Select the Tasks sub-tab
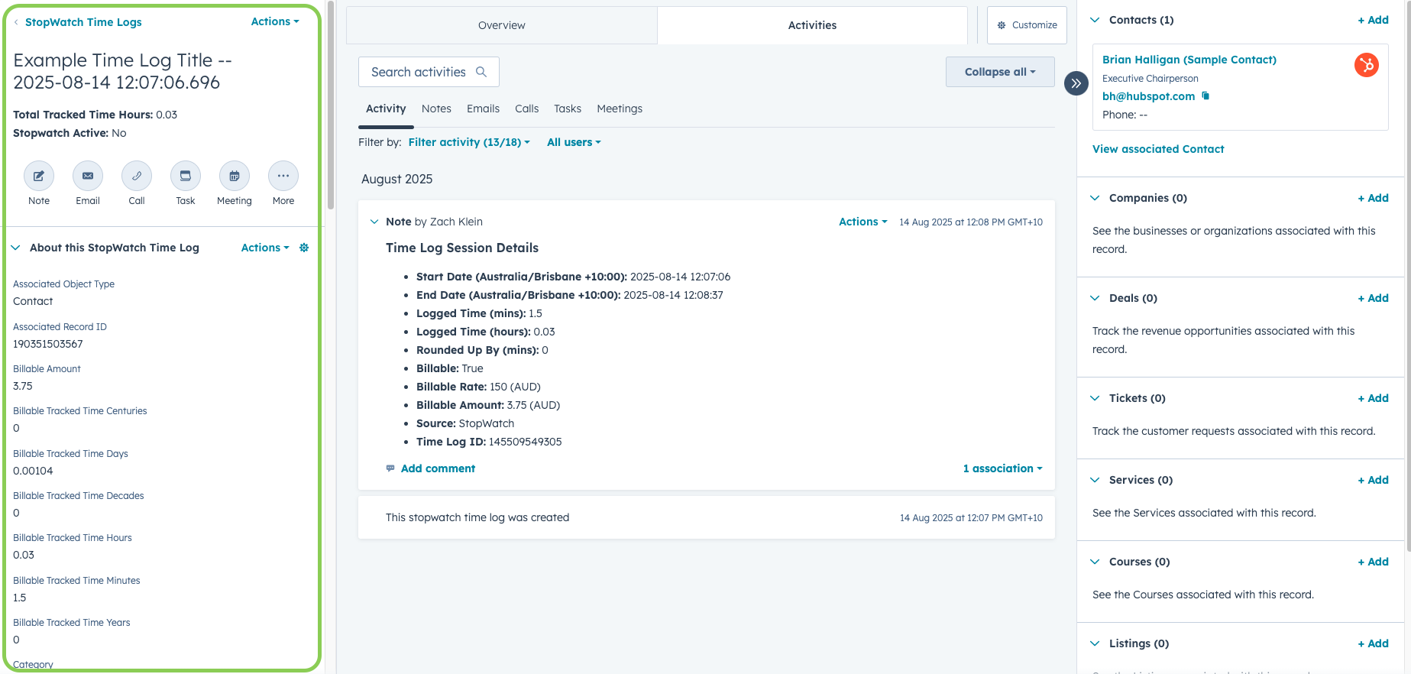 (568, 109)
